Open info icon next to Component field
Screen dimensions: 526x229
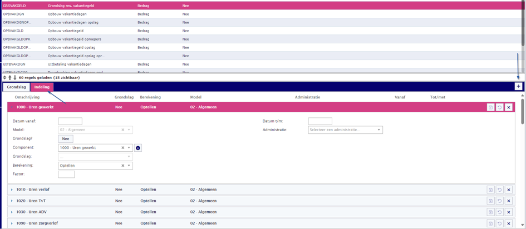(137, 148)
